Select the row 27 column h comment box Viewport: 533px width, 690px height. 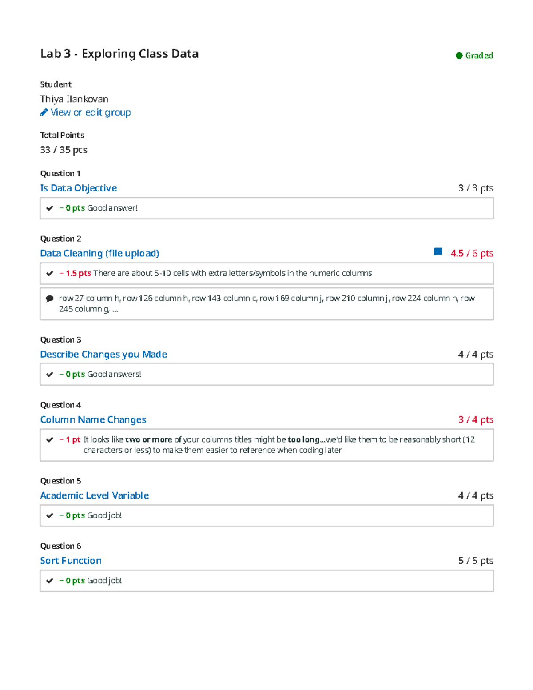coord(266,304)
